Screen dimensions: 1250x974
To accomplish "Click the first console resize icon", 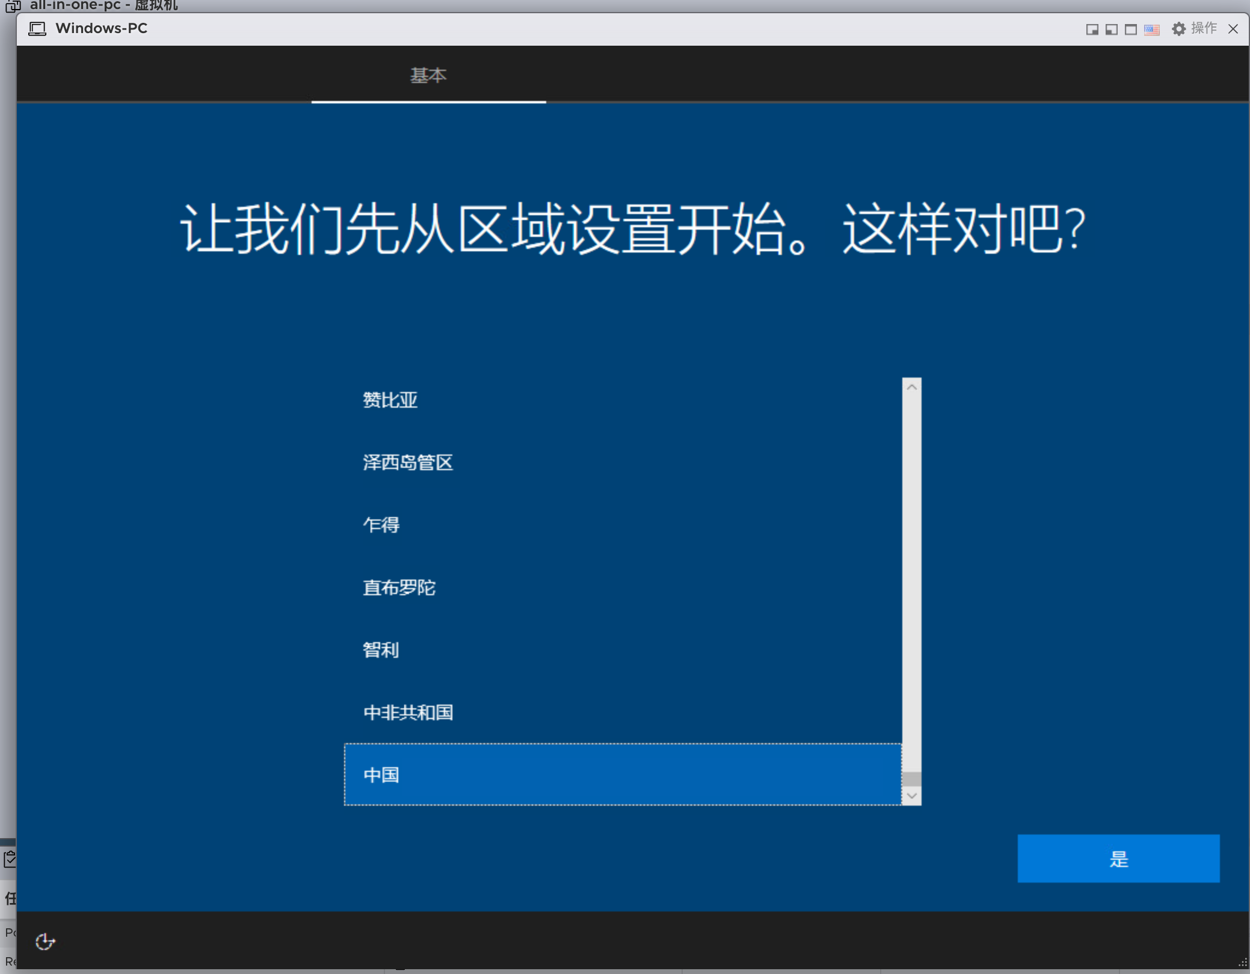I will (x=1092, y=29).
